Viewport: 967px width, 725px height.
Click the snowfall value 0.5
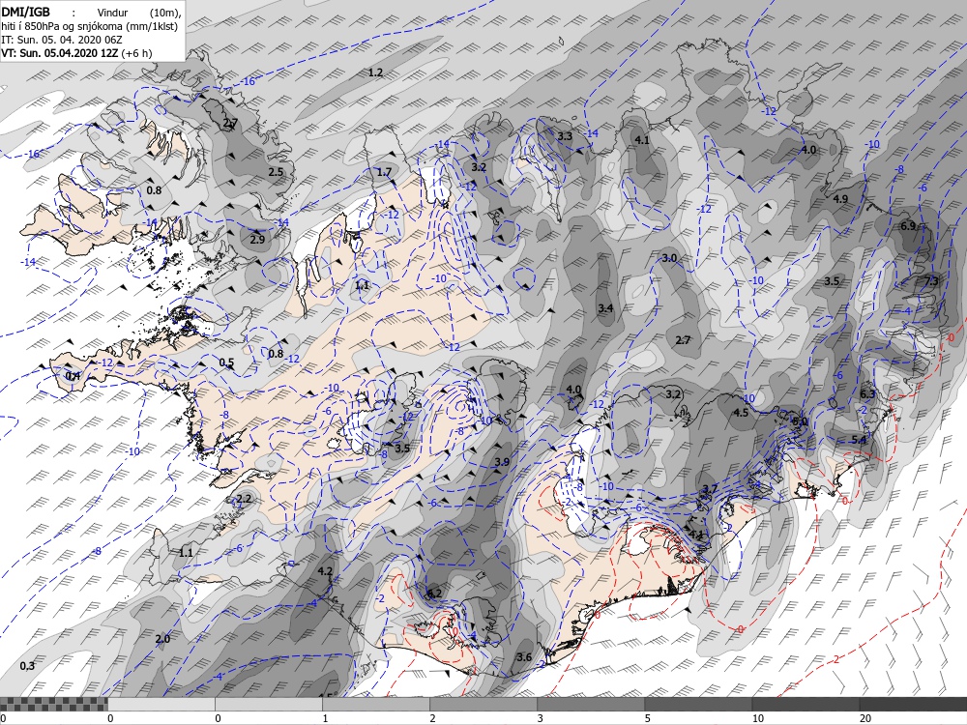point(226,362)
